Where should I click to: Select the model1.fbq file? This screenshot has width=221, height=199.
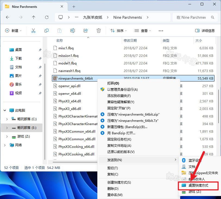tap(133, 63)
